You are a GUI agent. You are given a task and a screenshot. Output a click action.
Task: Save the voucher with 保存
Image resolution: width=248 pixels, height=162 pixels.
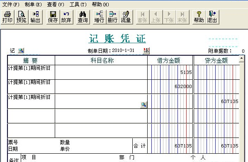point(53,17)
